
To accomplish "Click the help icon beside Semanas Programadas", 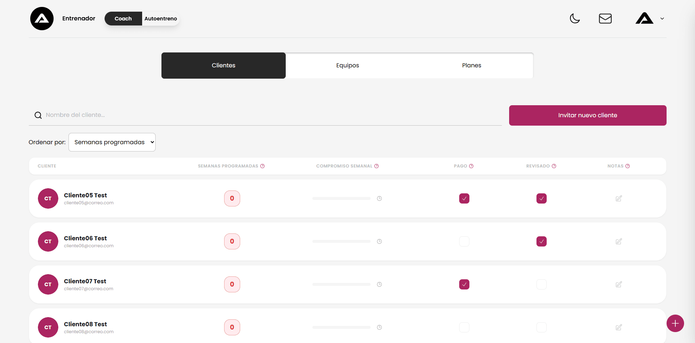I will pyautogui.click(x=262, y=166).
